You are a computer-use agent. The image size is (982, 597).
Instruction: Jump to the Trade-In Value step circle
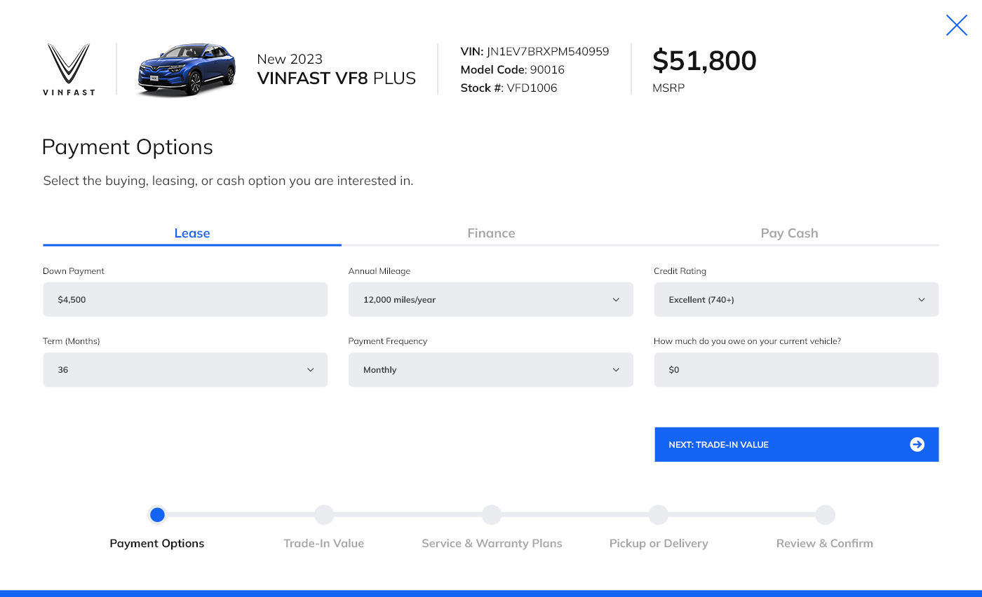[324, 515]
